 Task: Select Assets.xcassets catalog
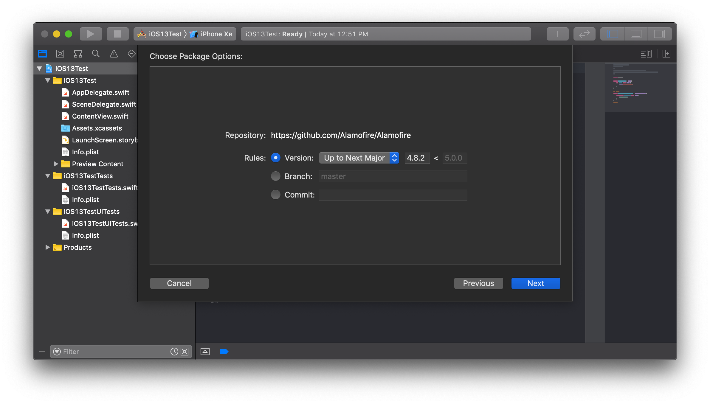92,128
